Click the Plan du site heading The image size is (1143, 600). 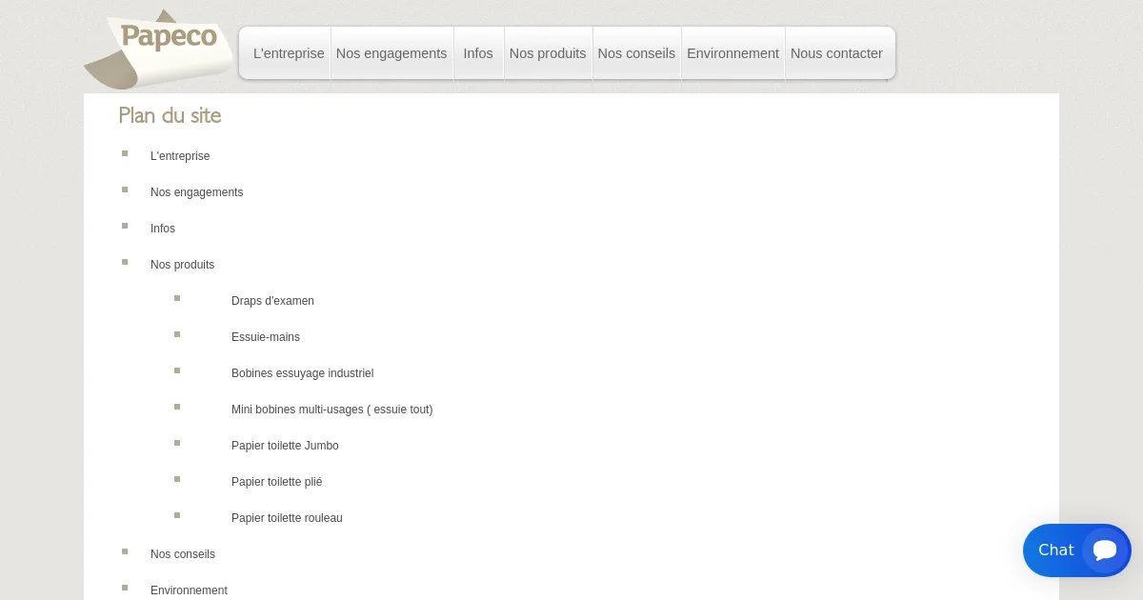pyautogui.click(x=170, y=116)
